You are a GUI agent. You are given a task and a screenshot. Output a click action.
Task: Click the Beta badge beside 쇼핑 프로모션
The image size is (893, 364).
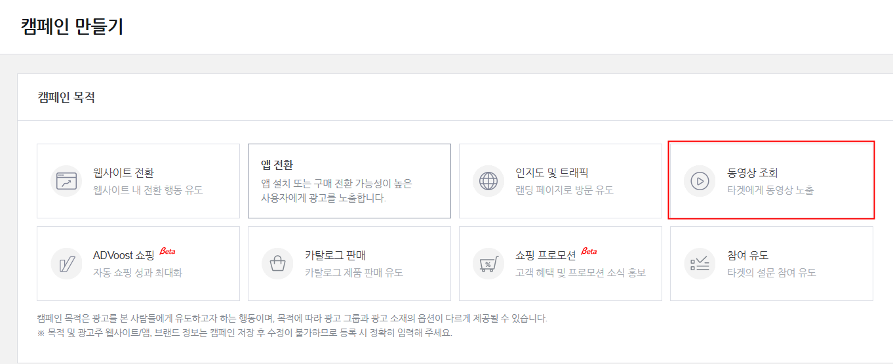(589, 252)
